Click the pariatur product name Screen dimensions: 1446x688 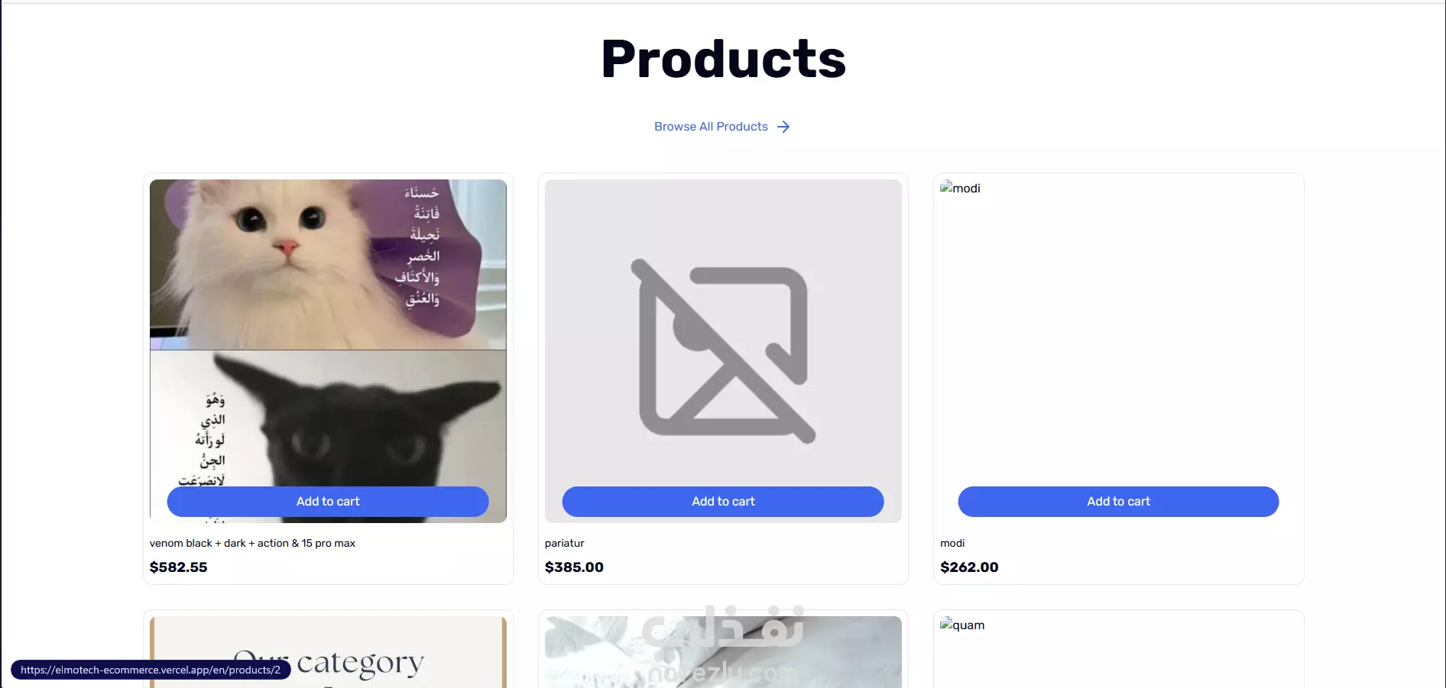click(565, 543)
